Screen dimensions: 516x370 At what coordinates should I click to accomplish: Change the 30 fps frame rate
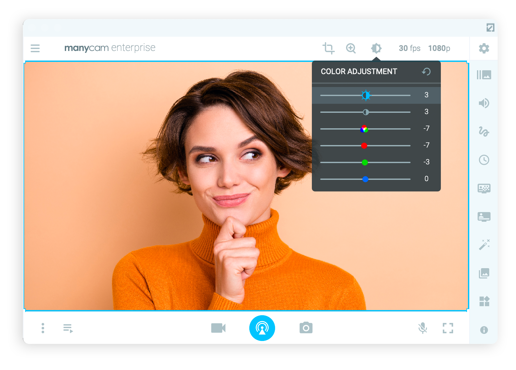click(409, 48)
